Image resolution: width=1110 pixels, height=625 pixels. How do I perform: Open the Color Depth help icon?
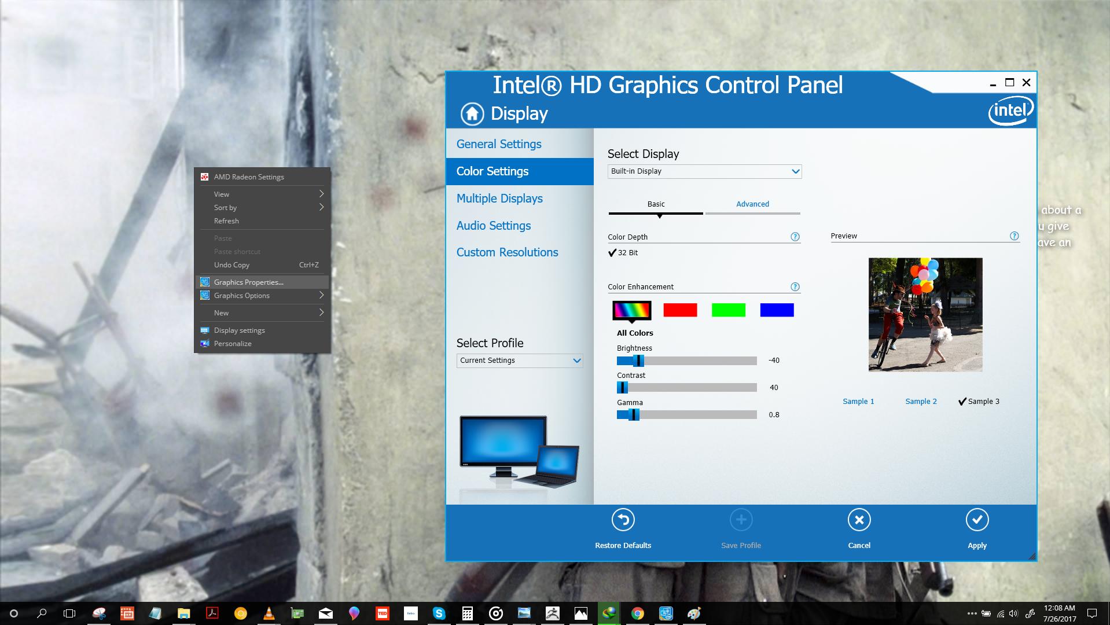(795, 237)
